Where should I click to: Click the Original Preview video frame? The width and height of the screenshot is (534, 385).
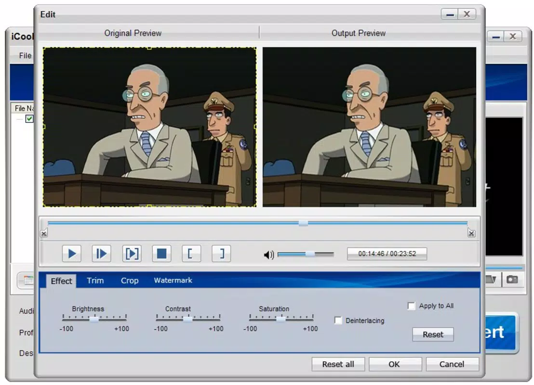click(149, 127)
